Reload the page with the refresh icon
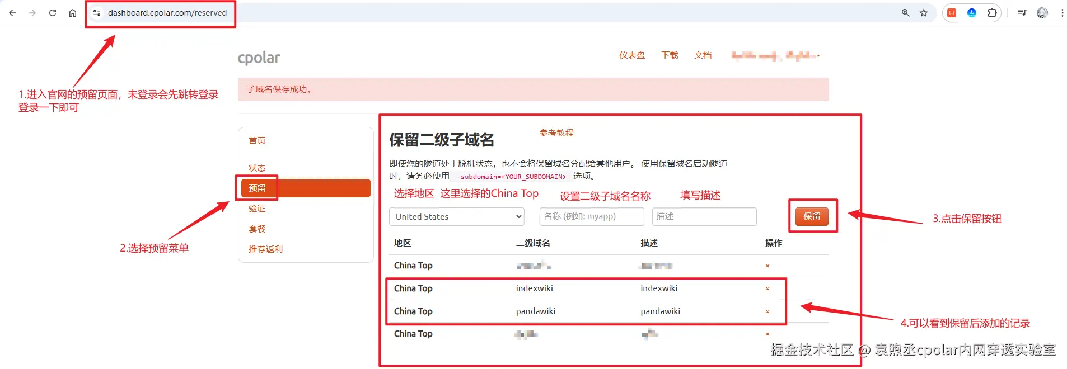 click(53, 13)
